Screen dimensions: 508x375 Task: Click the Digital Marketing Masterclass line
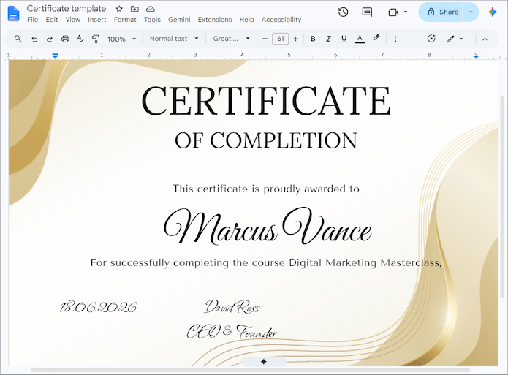click(x=266, y=262)
